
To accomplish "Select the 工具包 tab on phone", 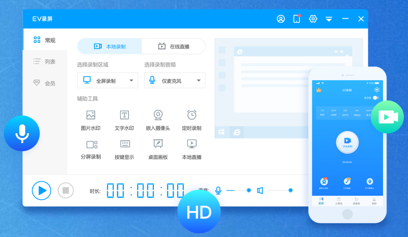I will (x=339, y=201).
